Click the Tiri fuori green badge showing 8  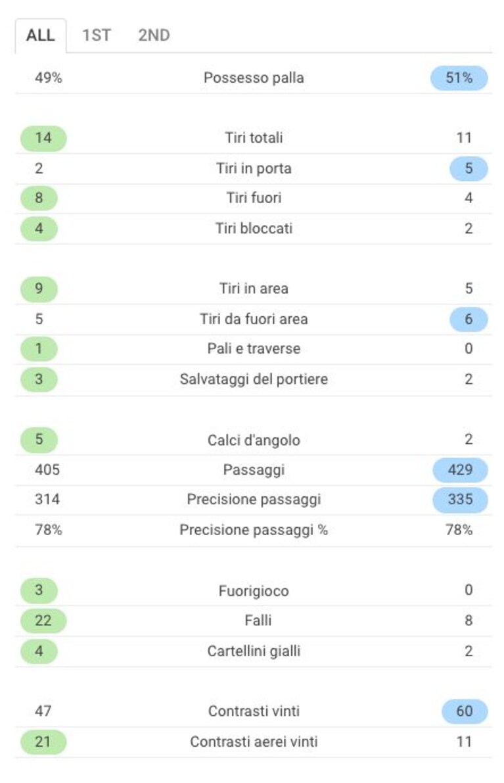(x=39, y=199)
